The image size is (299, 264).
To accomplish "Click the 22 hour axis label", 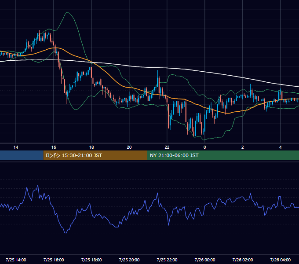I will point(167,147).
